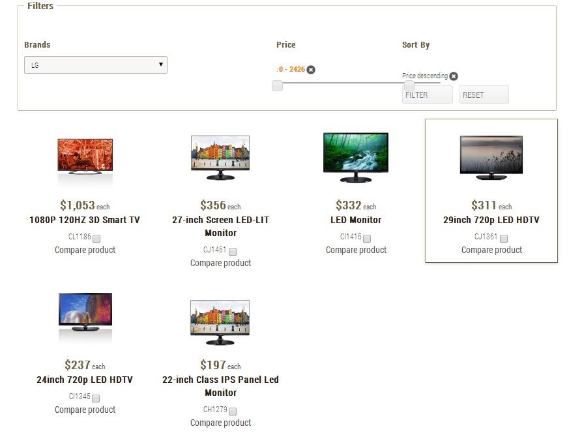
Task: Click the $356 price
Action: (x=213, y=205)
